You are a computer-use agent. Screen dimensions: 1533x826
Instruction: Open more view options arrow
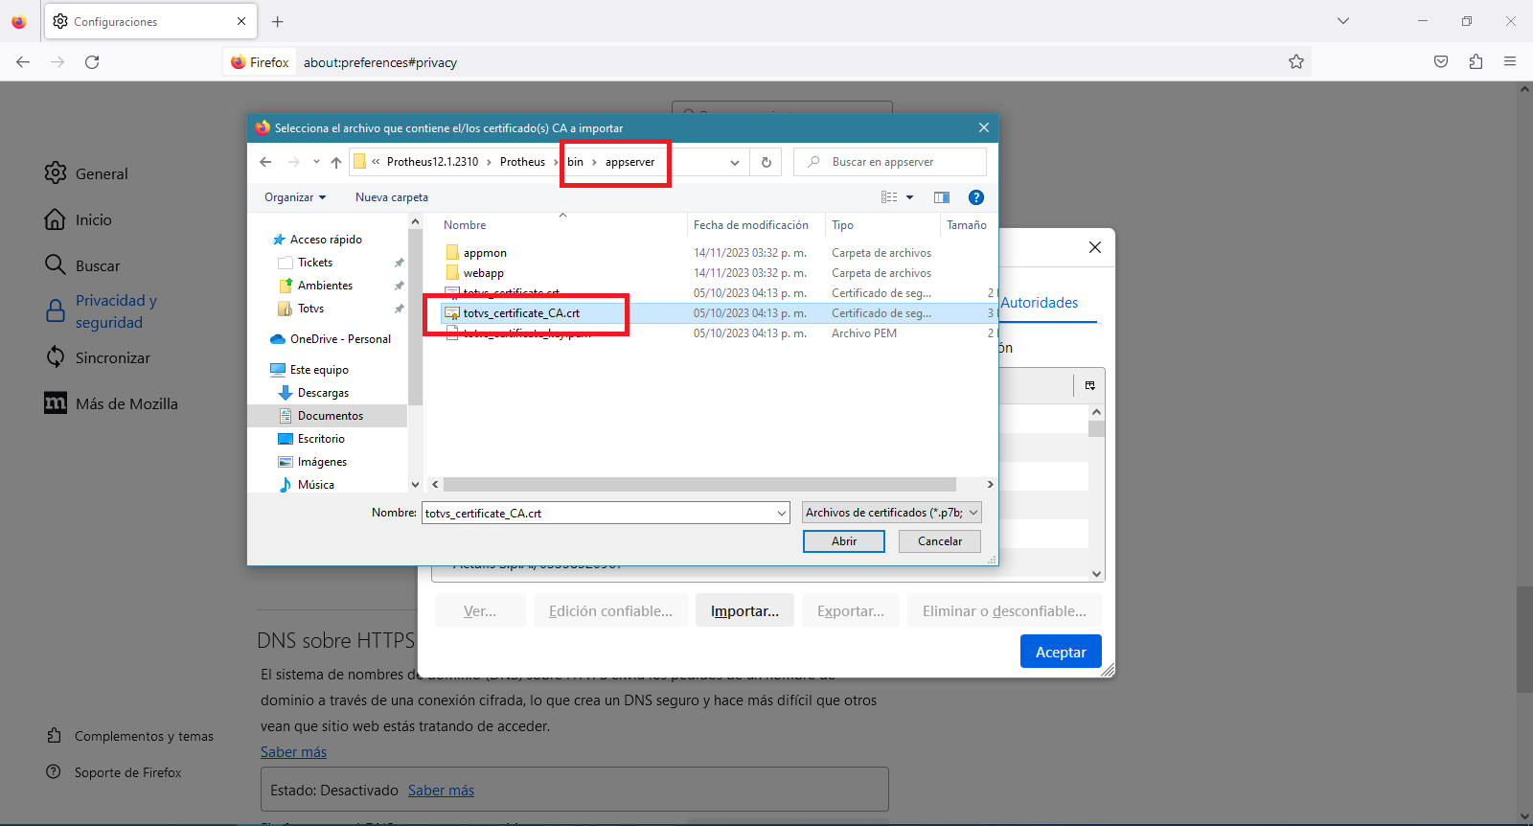click(x=910, y=197)
